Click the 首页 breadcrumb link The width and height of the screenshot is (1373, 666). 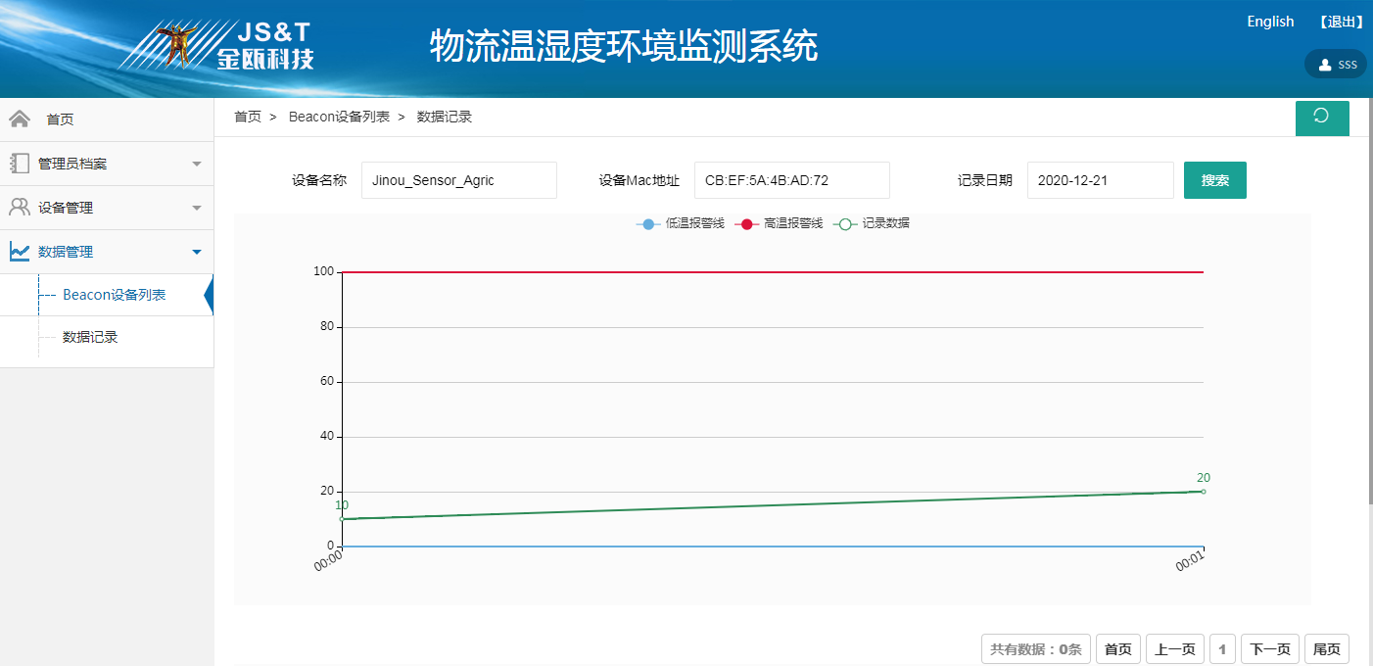point(248,117)
